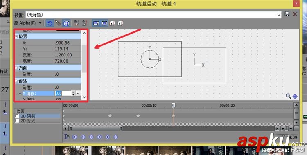Collapse the 旋转 property group
The width and height of the screenshot is (307, 155).
[x=16, y=81]
